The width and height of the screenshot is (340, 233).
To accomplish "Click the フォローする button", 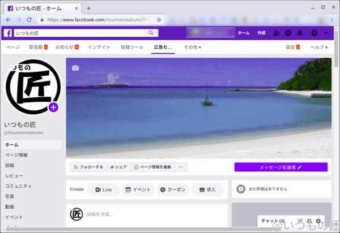I will (x=88, y=167).
